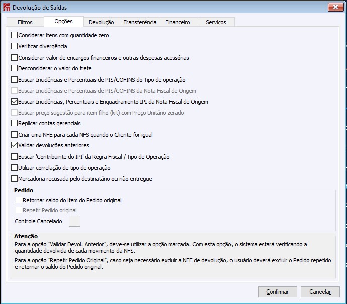Click the app icon in the title bar

(x=7, y=7)
